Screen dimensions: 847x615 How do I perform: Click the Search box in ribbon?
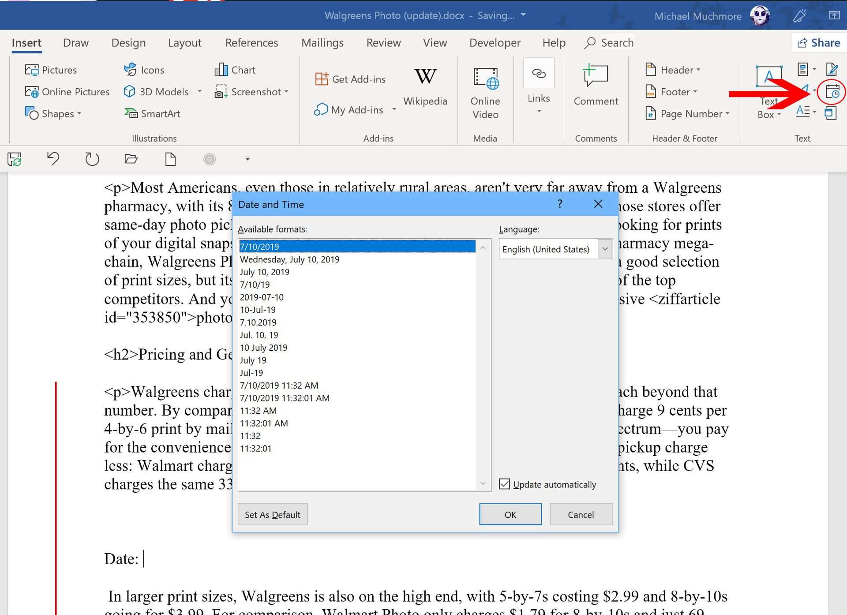(609, 43)
